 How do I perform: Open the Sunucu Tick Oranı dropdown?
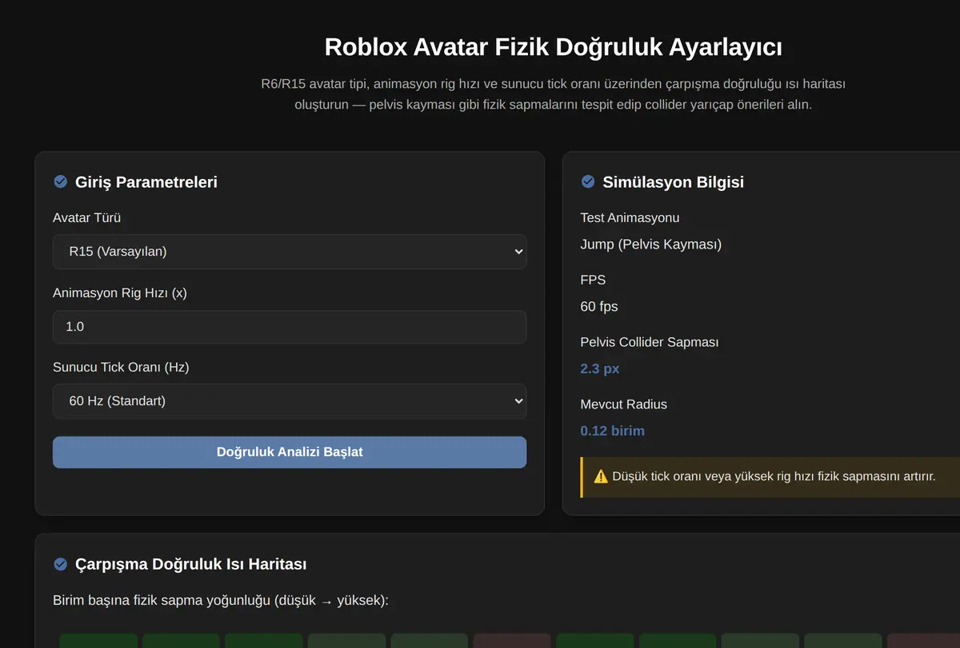290,401
